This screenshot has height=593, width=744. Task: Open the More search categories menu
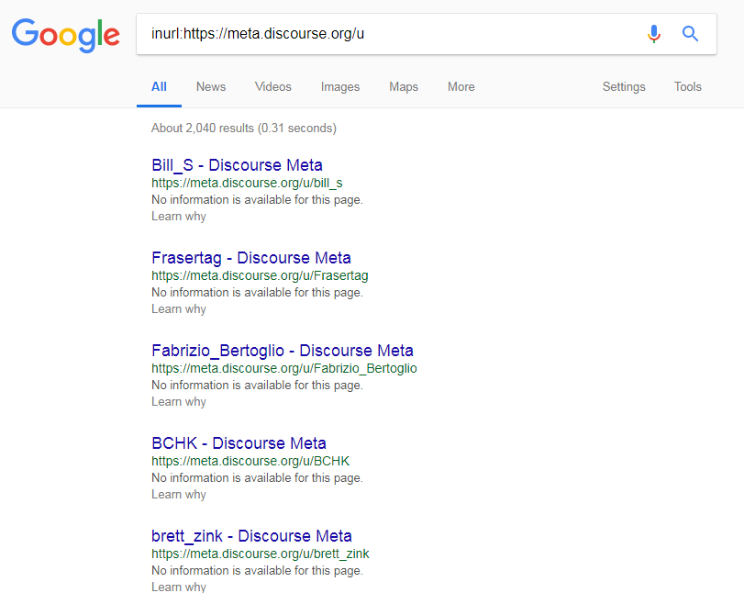click(x=461, y=87)
